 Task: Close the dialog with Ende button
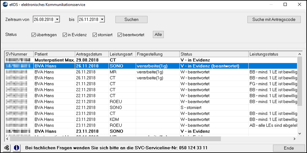(x=289, y=148)
